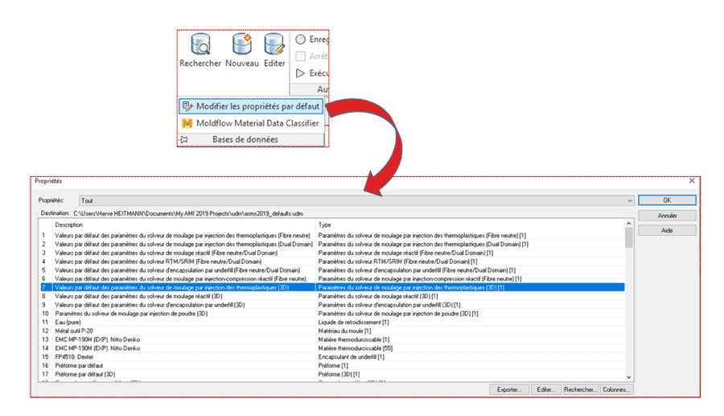Select row 5 encapsulation par underfill (Fibre neutre/Dual Domain)

tap(332, 270)
